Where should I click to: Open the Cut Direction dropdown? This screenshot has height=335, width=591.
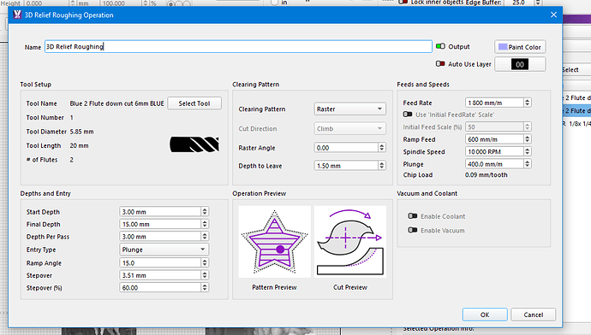pyautogui.click(x=349, y=128)
